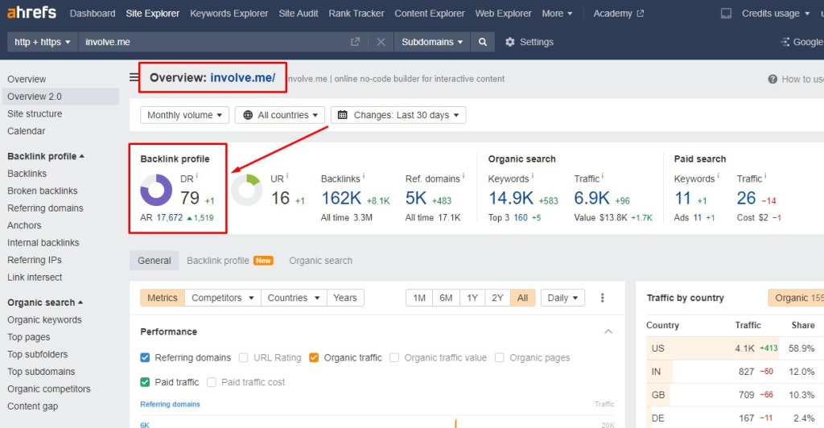
Task: Open Credits usage dropdown
Action: tap(776, 13)
